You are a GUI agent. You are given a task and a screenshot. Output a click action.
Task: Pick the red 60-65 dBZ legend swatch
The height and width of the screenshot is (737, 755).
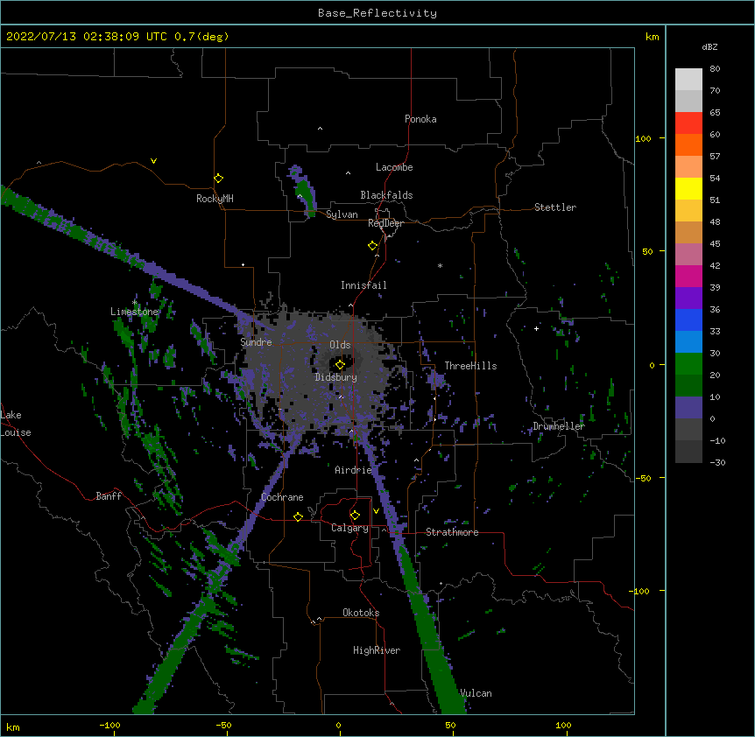pos(688,123)
